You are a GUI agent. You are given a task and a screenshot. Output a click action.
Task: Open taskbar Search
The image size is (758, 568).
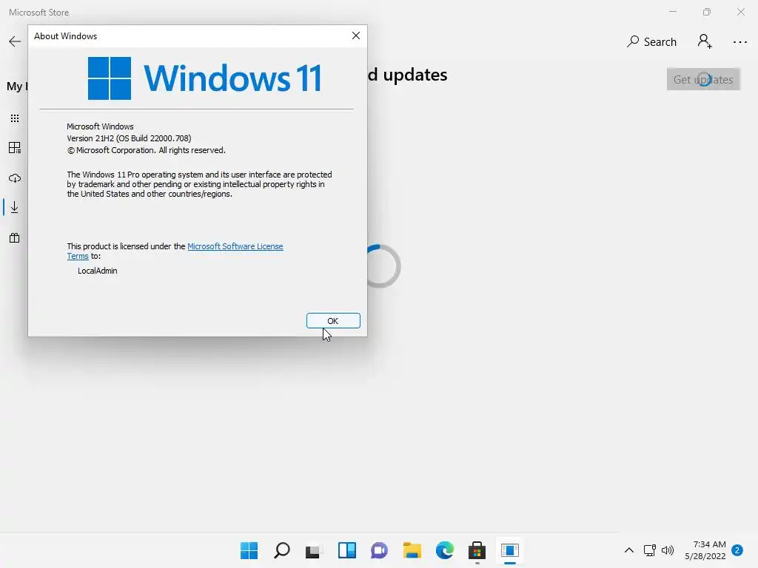(x=282, y=550)
